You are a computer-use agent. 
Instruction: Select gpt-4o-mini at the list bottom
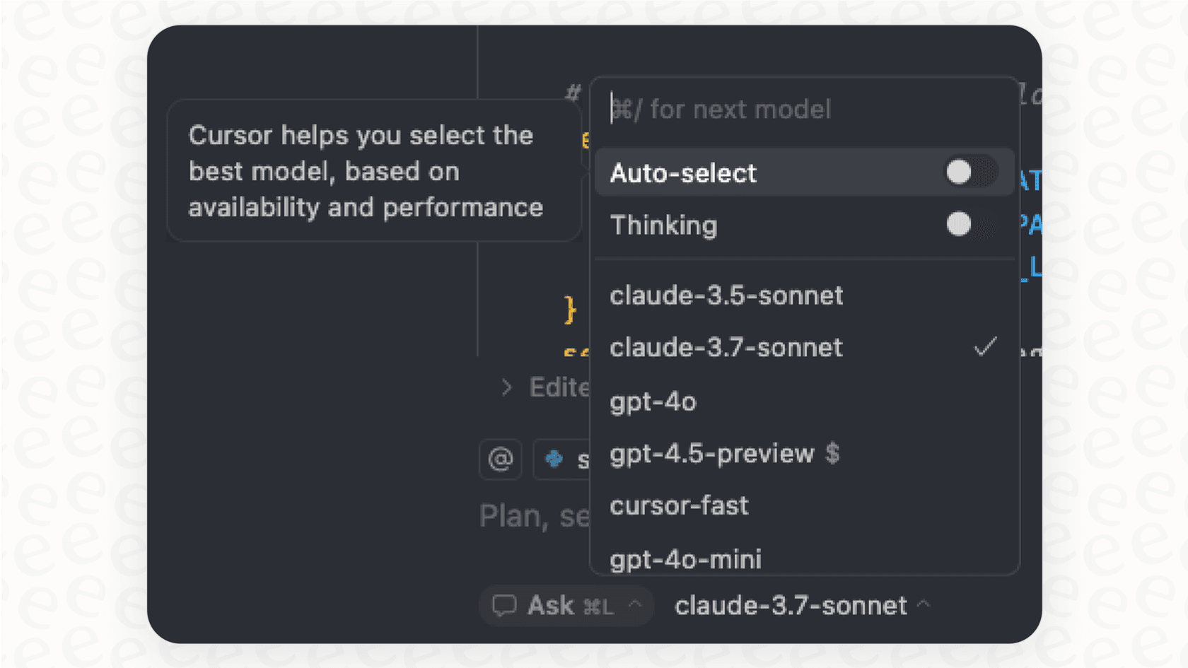(685, 558)
